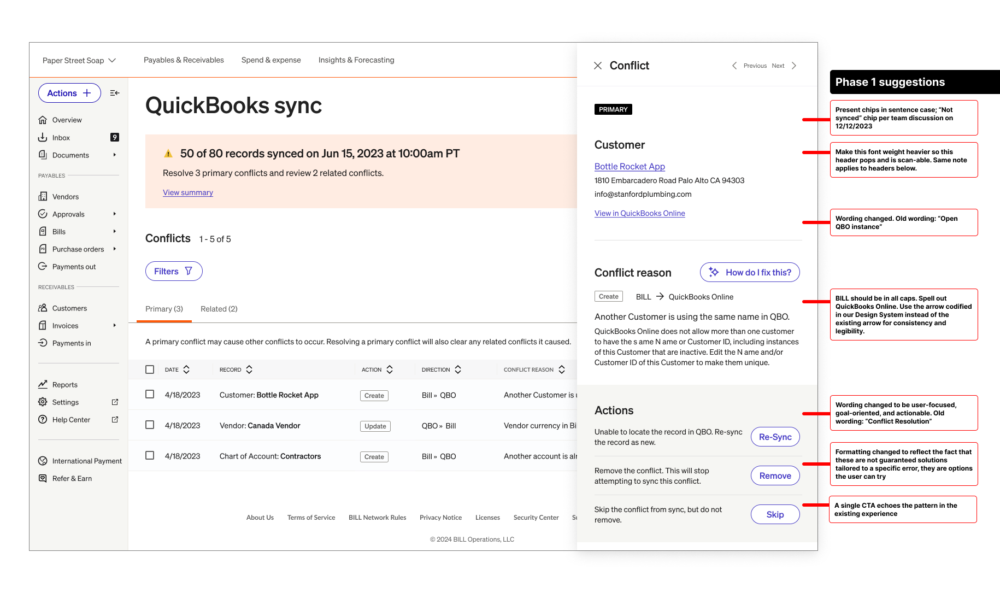Click the Approvals checkmark icon
The width and height of the screenshot is (1000, 593).
point(43,214)
